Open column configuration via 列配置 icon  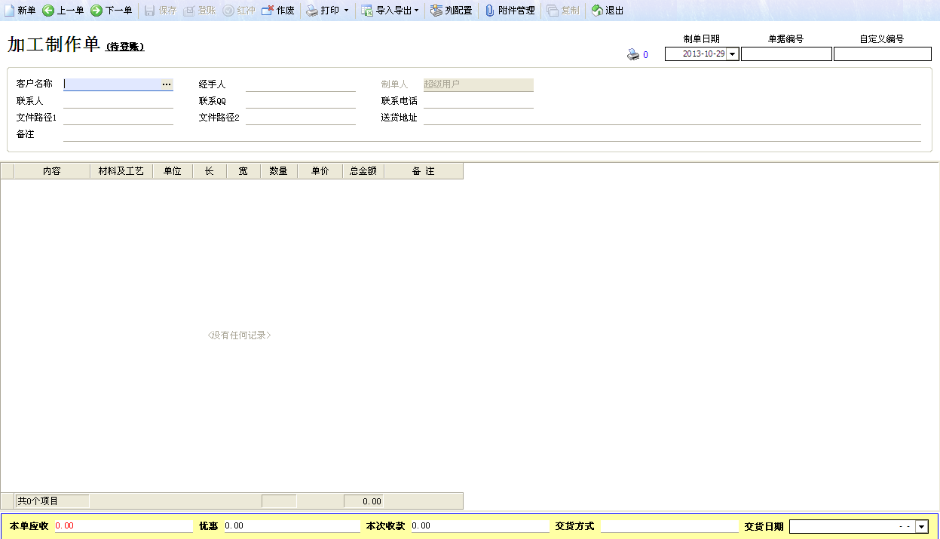click(451, 11)
